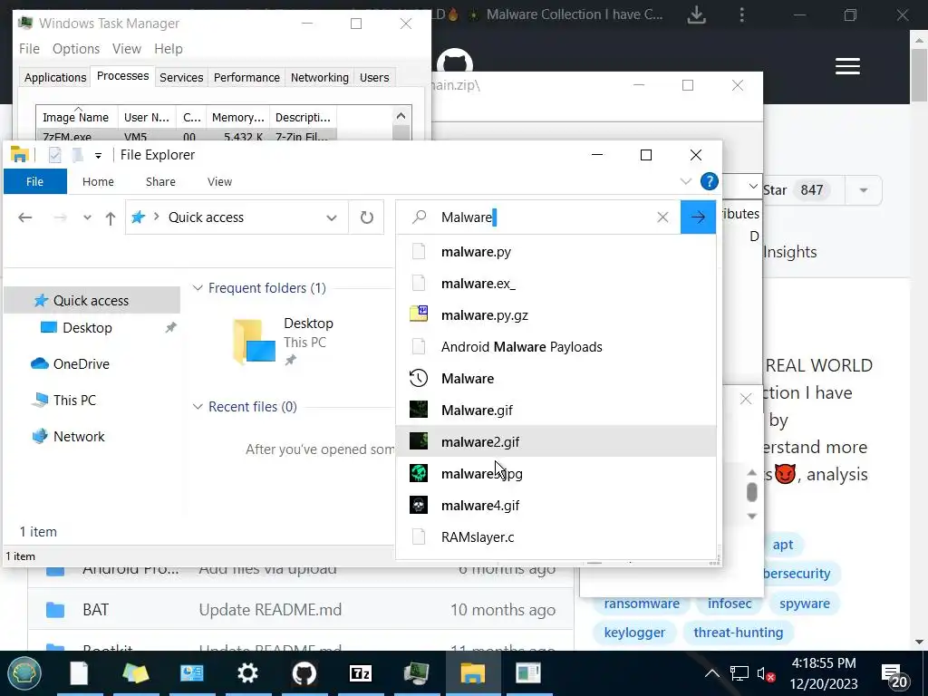Screen dimensions: 928x696
Task: Click Properties quick toolbar icon
Action: click(x=55, y=155)
